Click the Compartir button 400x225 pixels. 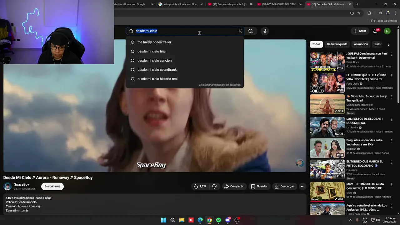pyautogui.click(x=234, y=186)
